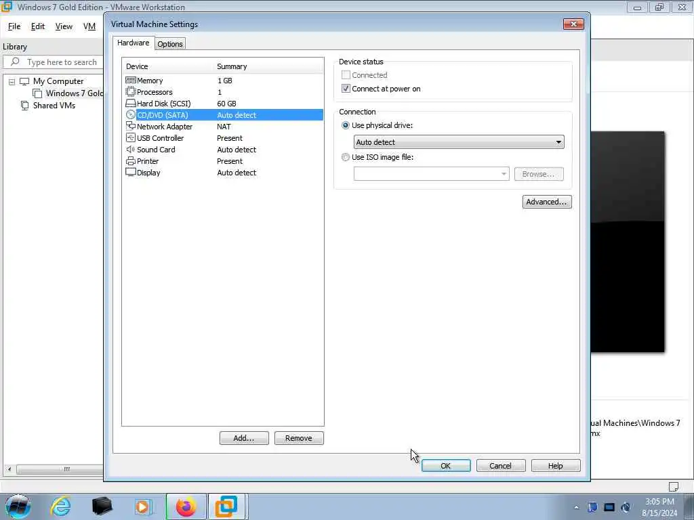This screenshot has width=694, height=520.
Task: Open the Edit menu
Action: (38, 26)
